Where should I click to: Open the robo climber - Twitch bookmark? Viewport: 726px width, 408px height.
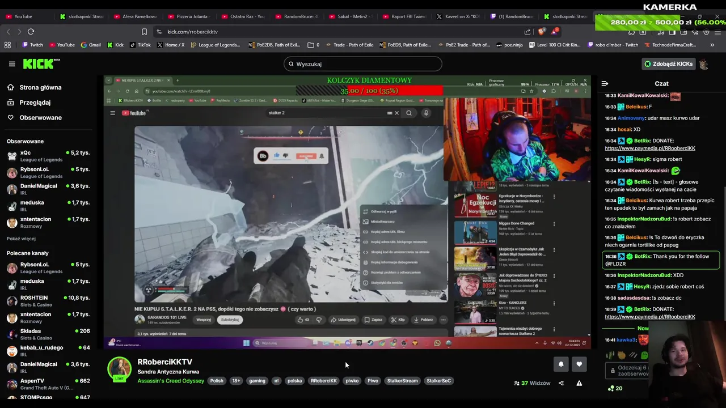click(613, 45)
